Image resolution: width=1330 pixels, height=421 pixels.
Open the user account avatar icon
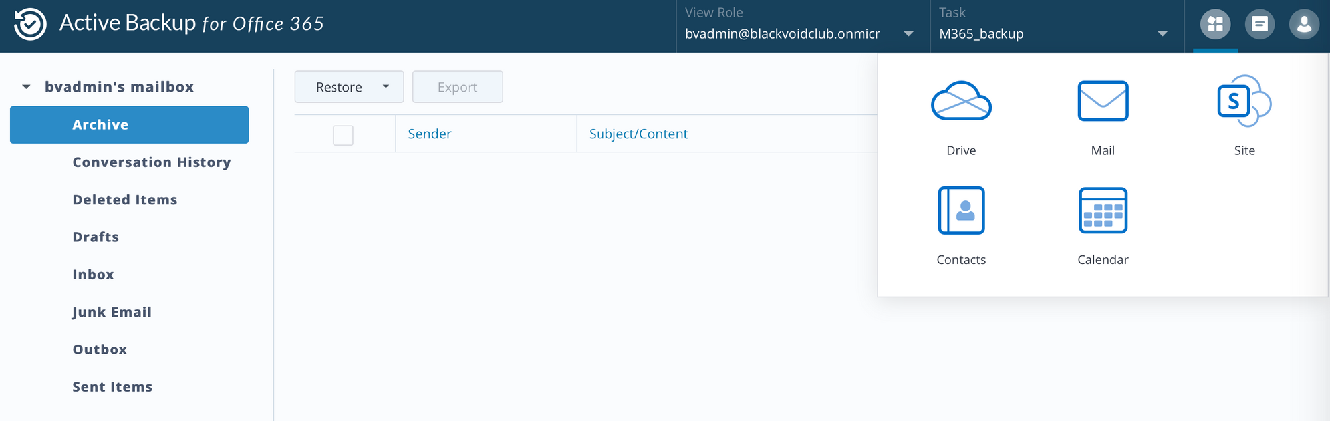tap(1304, 25)
